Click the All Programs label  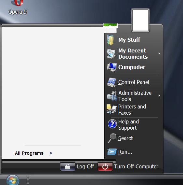(29, 153)
